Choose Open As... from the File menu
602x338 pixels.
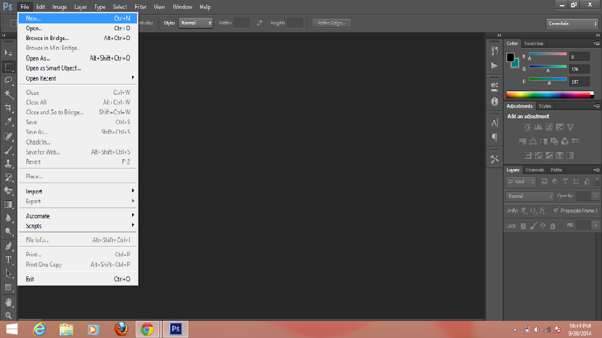click(x=78, y=58)
